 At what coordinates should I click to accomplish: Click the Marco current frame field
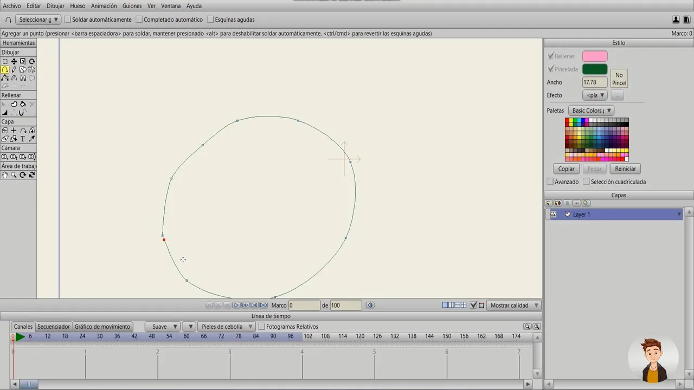[x=304, y=305]
